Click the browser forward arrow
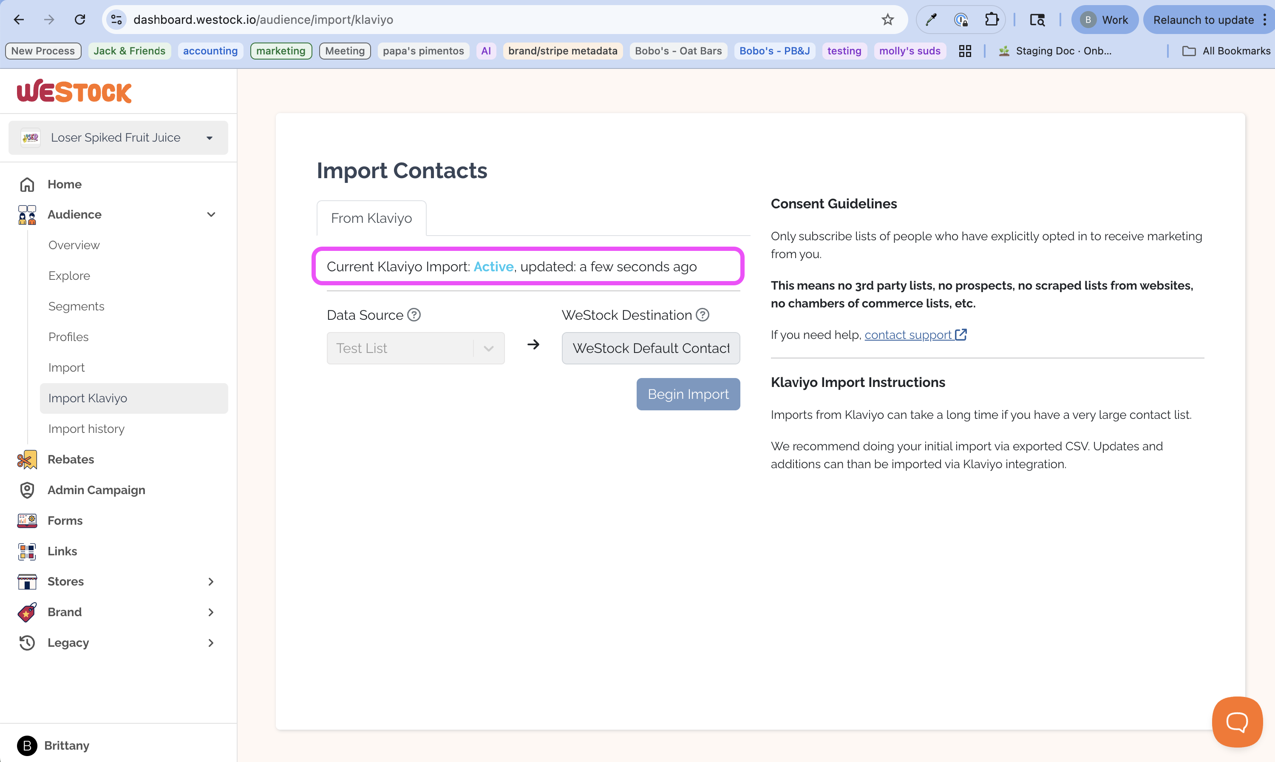The image size is (1275, 762). (49, 20)
